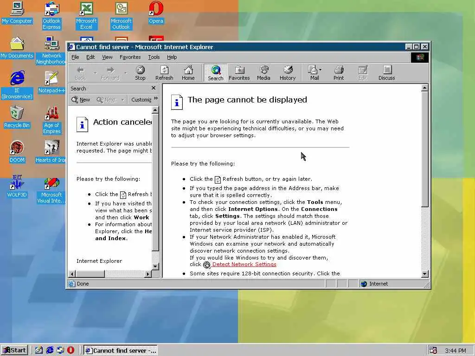
Task: Select the Notepad++ desktop icon
Action: click(51, 83)
